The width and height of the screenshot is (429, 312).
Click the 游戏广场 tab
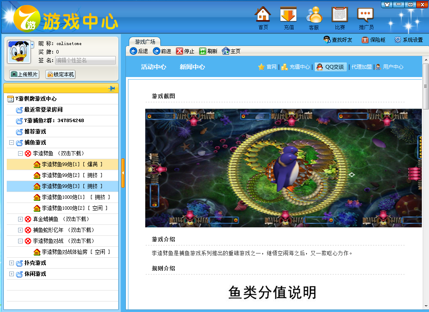pos(145,42)
